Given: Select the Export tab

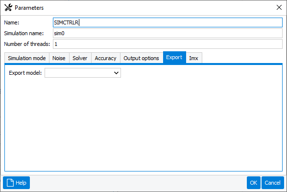Looking at the screenshot, I should 174,57.
